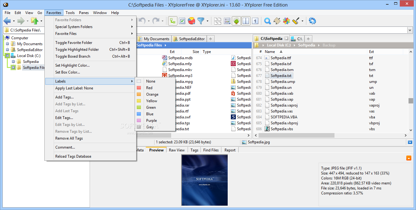Screen dimensions: 416x210
Task: Select the Softpedia.vaproj file row
Action: point(331,105)
